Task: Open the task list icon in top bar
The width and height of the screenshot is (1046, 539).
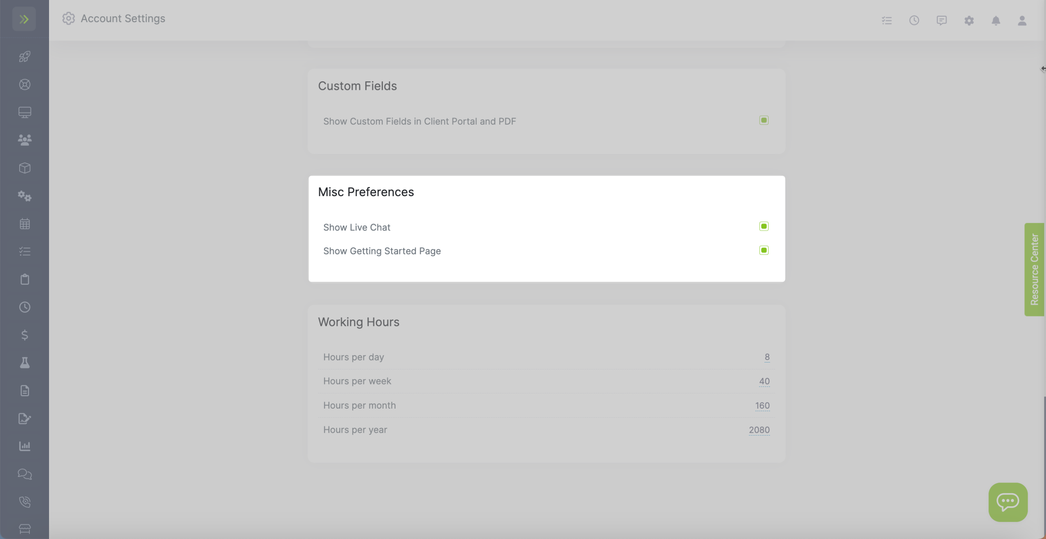Action: click(x=887, y=20)
